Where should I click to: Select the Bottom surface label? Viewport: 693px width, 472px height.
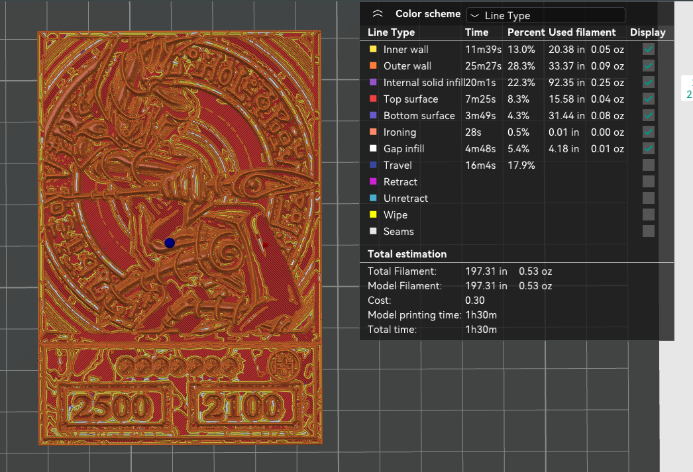[419, 116]
